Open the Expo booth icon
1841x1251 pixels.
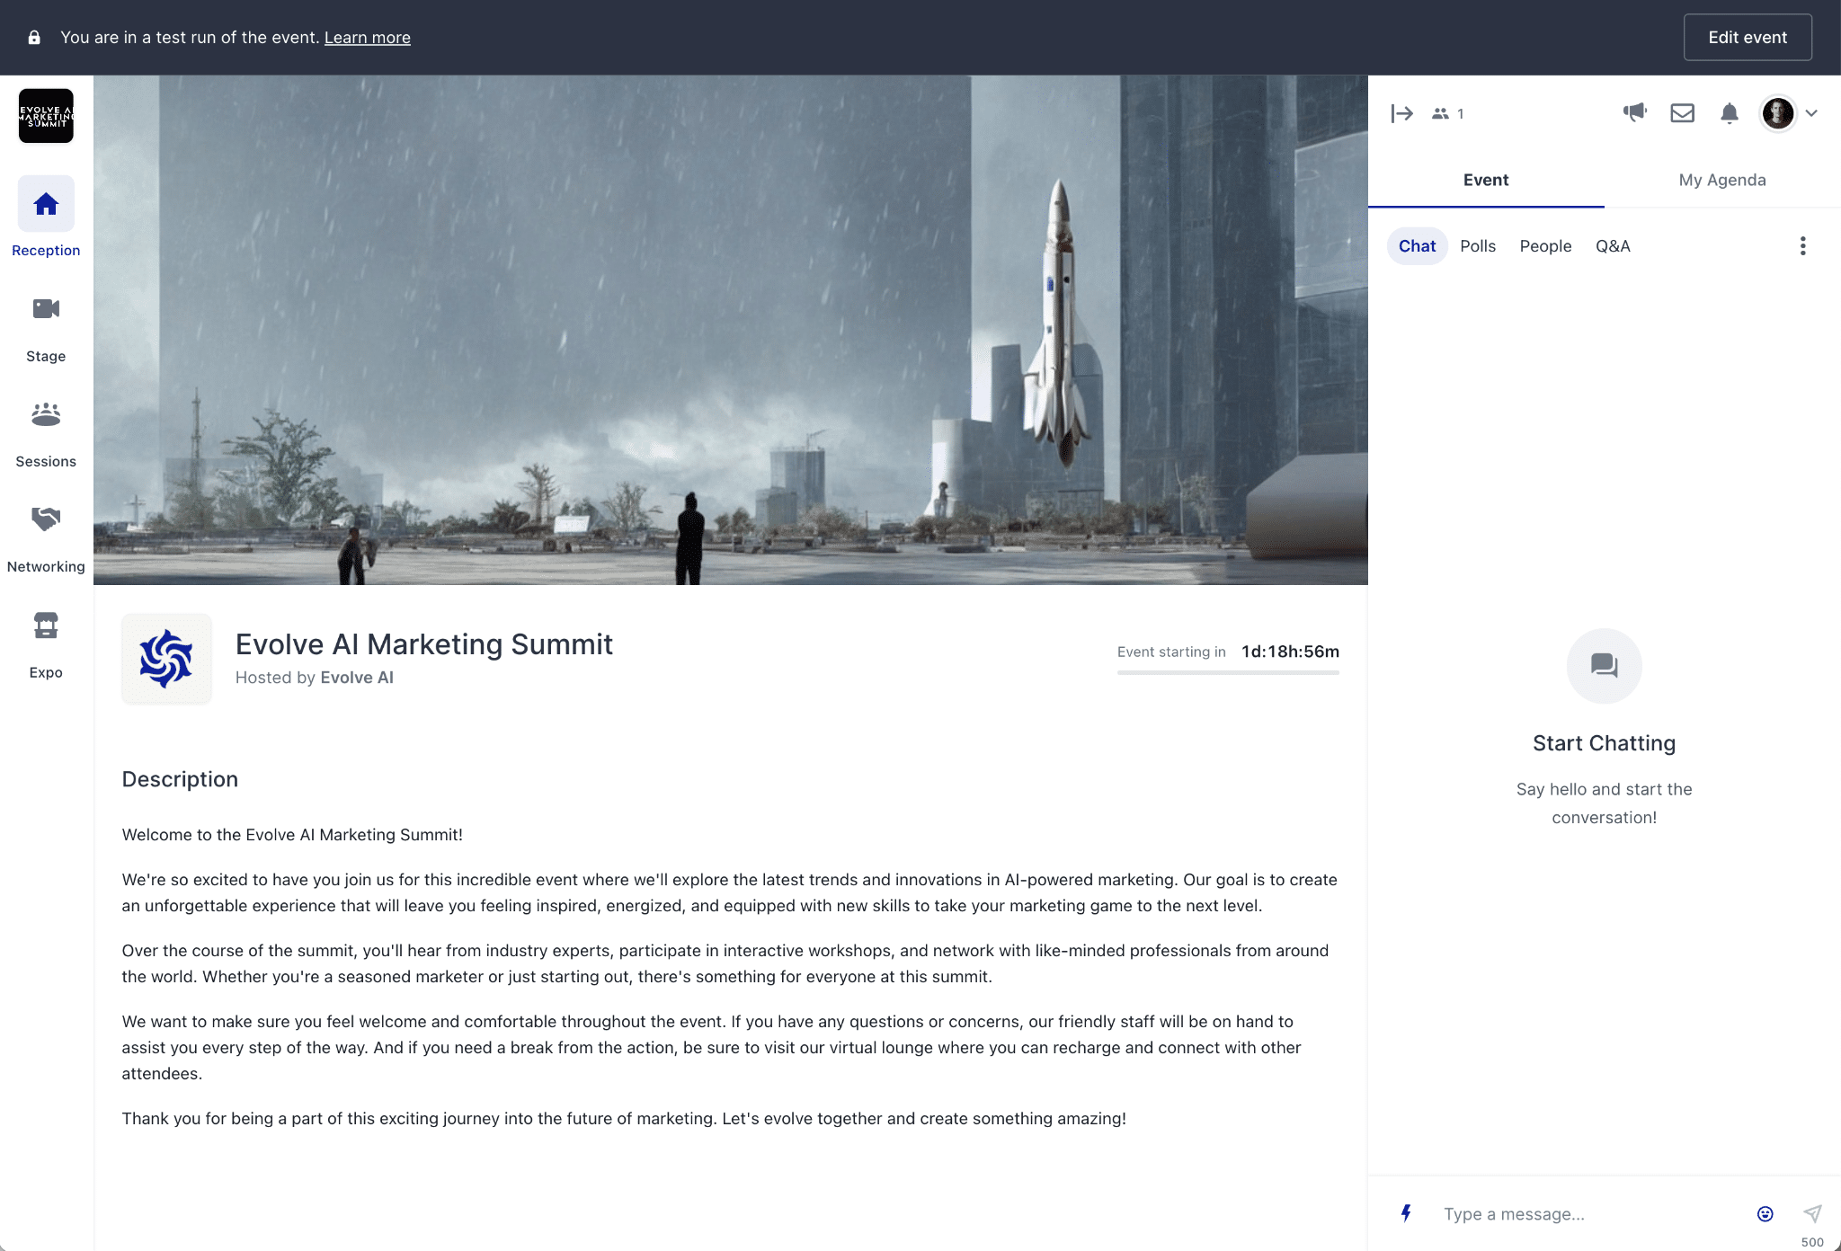pyautogui.click(x=46, y=625)
